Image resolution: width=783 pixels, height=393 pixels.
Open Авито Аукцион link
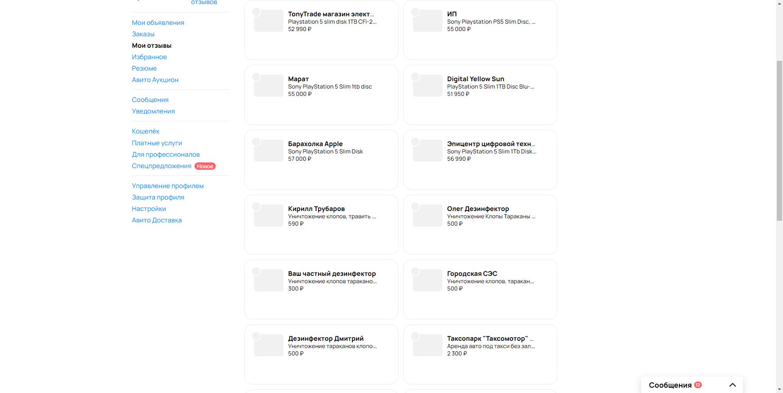[155, 80]
